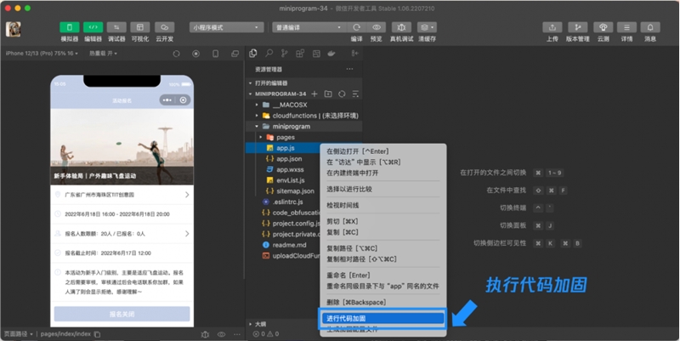Open the 小程序模式 mode dropdown
Viewport: 680px width, 341px height.
point(225,27)
